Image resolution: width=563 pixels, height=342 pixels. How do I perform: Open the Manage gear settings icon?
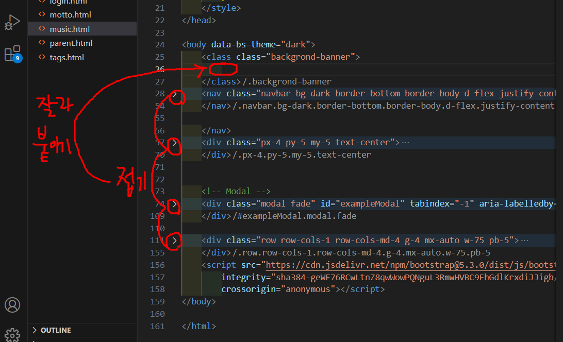[12, 335]
